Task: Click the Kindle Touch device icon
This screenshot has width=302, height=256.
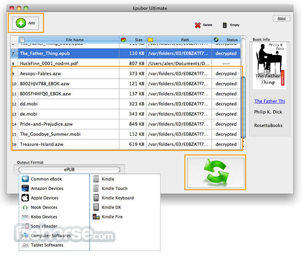Action: tap(96, 188)
